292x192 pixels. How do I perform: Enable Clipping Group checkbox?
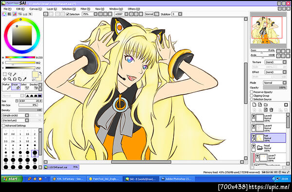pos(252,96)
